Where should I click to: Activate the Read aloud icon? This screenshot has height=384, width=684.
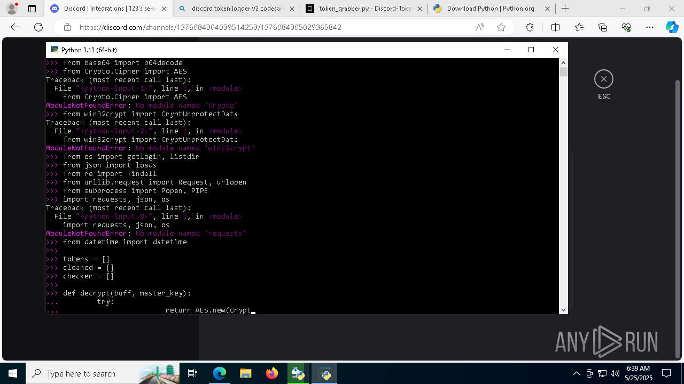click(x=480, y=27)
